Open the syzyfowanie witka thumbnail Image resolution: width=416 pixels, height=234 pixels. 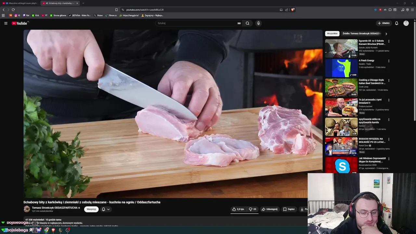(x=341, y=127)
